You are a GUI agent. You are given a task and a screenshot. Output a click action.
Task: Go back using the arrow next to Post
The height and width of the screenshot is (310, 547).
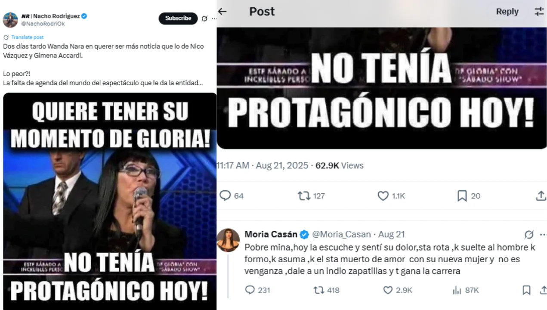click(222, 12)
